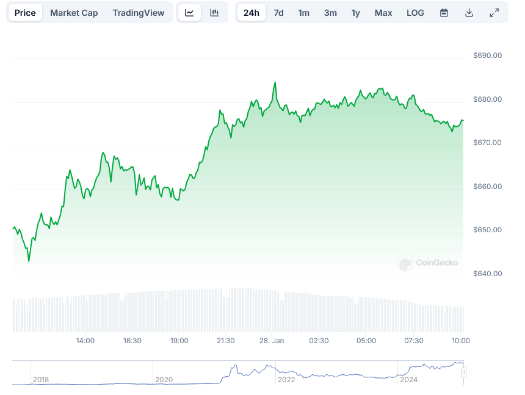Image resolution: width=525 pixels, height=395 pixels.
Task: Set the range to 7d
Action: coord(278,13)
